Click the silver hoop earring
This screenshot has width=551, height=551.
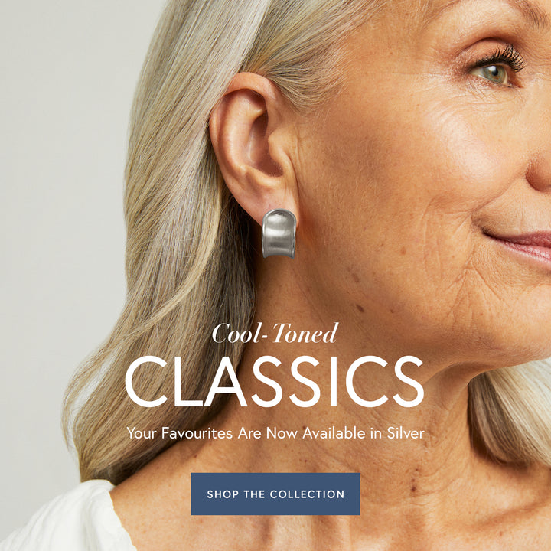[279, 233]
